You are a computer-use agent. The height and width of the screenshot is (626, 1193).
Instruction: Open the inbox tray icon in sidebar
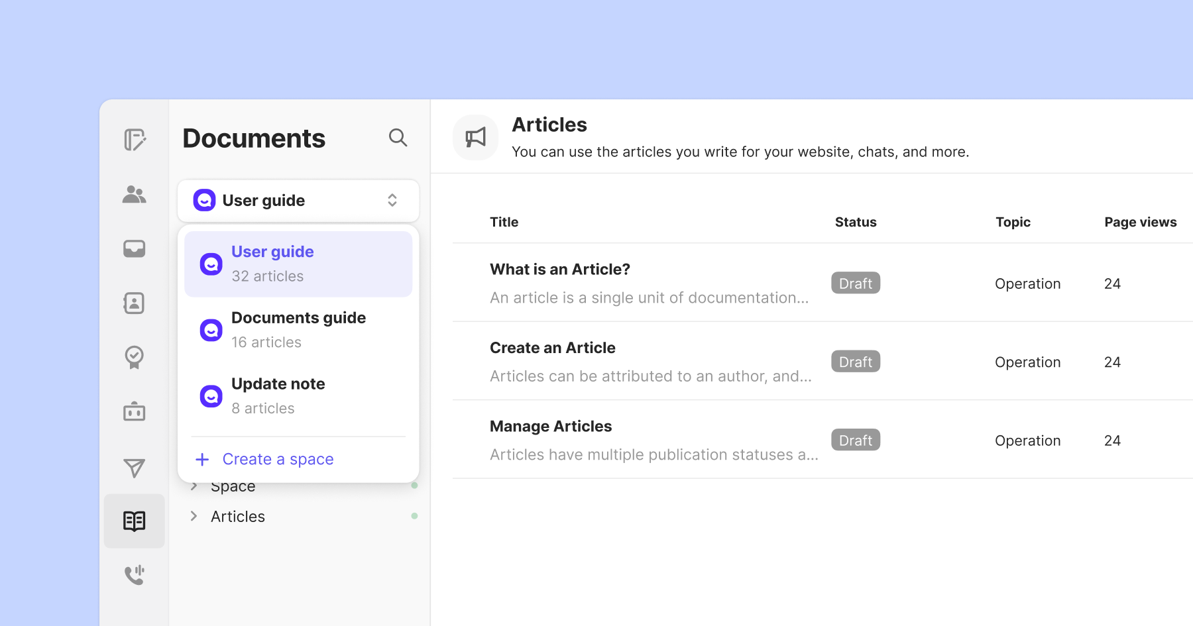135,248
